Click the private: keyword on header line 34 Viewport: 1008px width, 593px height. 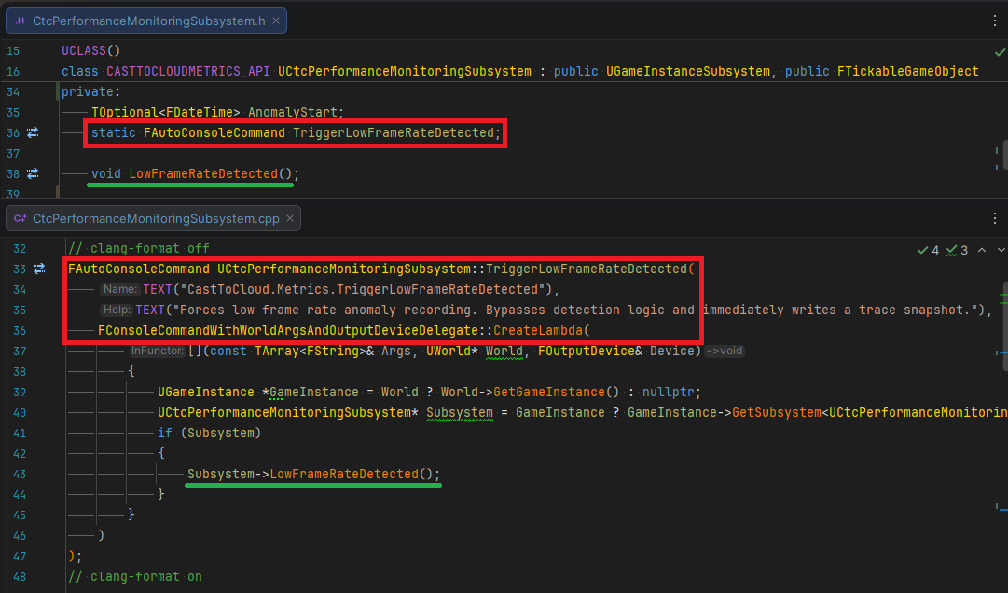[90, 91]
